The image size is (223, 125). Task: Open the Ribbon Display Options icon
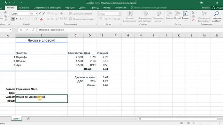tap(201, 3)
